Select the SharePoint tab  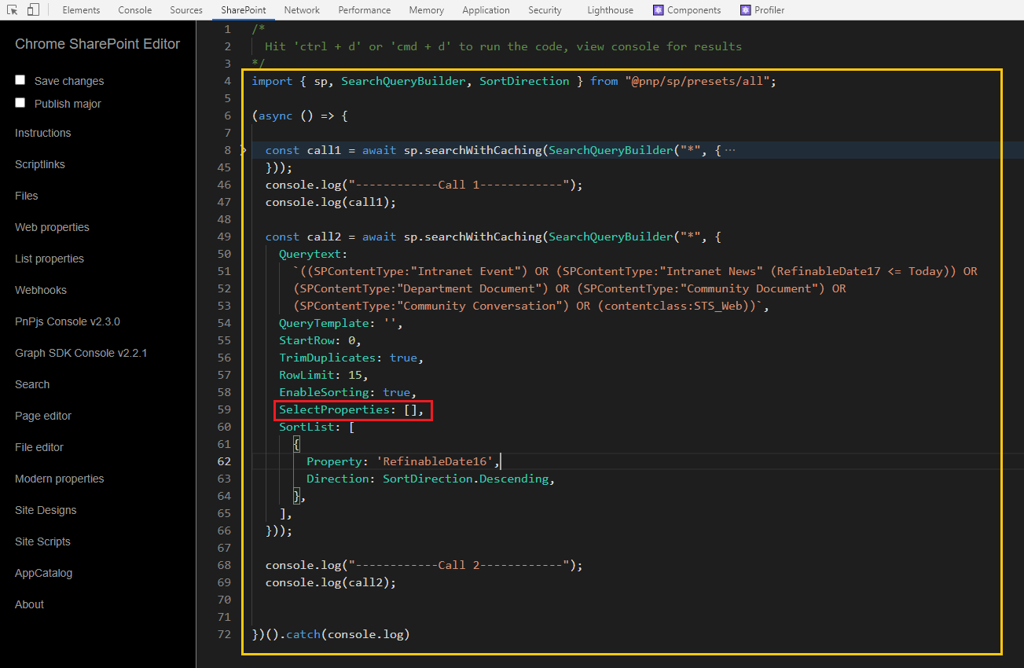pyautogui.click(x=243, y=10)
